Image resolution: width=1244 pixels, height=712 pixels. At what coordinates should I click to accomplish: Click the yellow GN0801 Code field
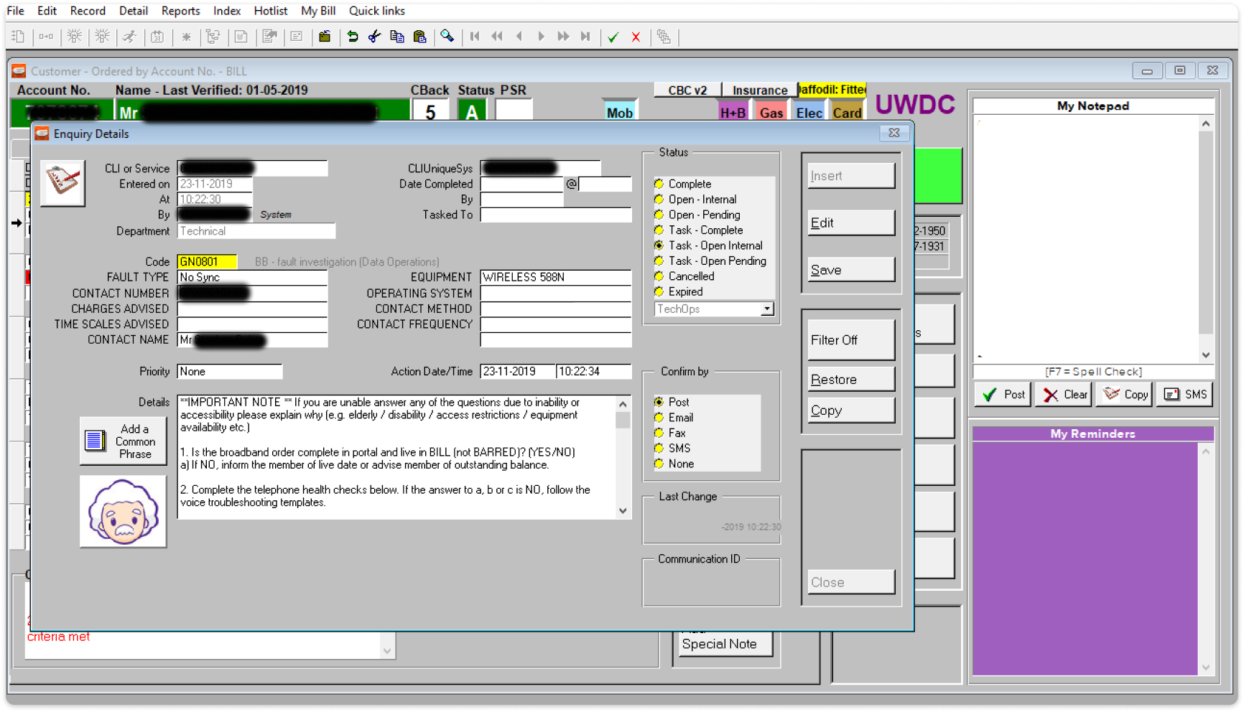(x=207, y=262)
